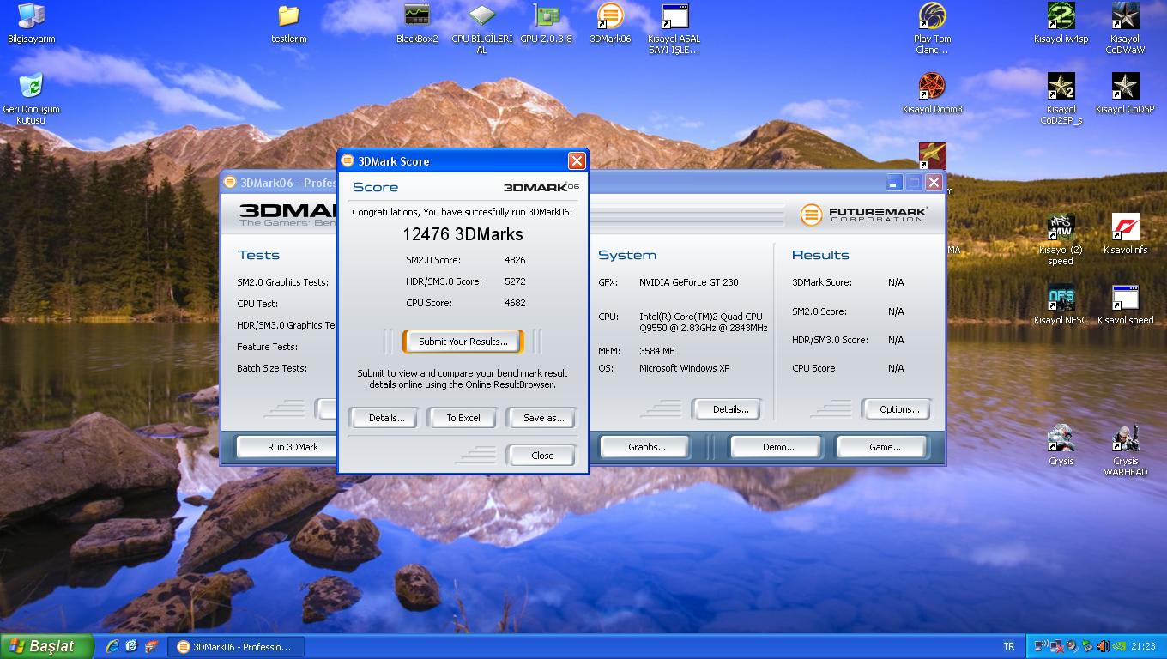Screen dimensions: 1167x659
Task: Click the NVIDIA GeForce GT 230 text
Action: coord(688,282)
